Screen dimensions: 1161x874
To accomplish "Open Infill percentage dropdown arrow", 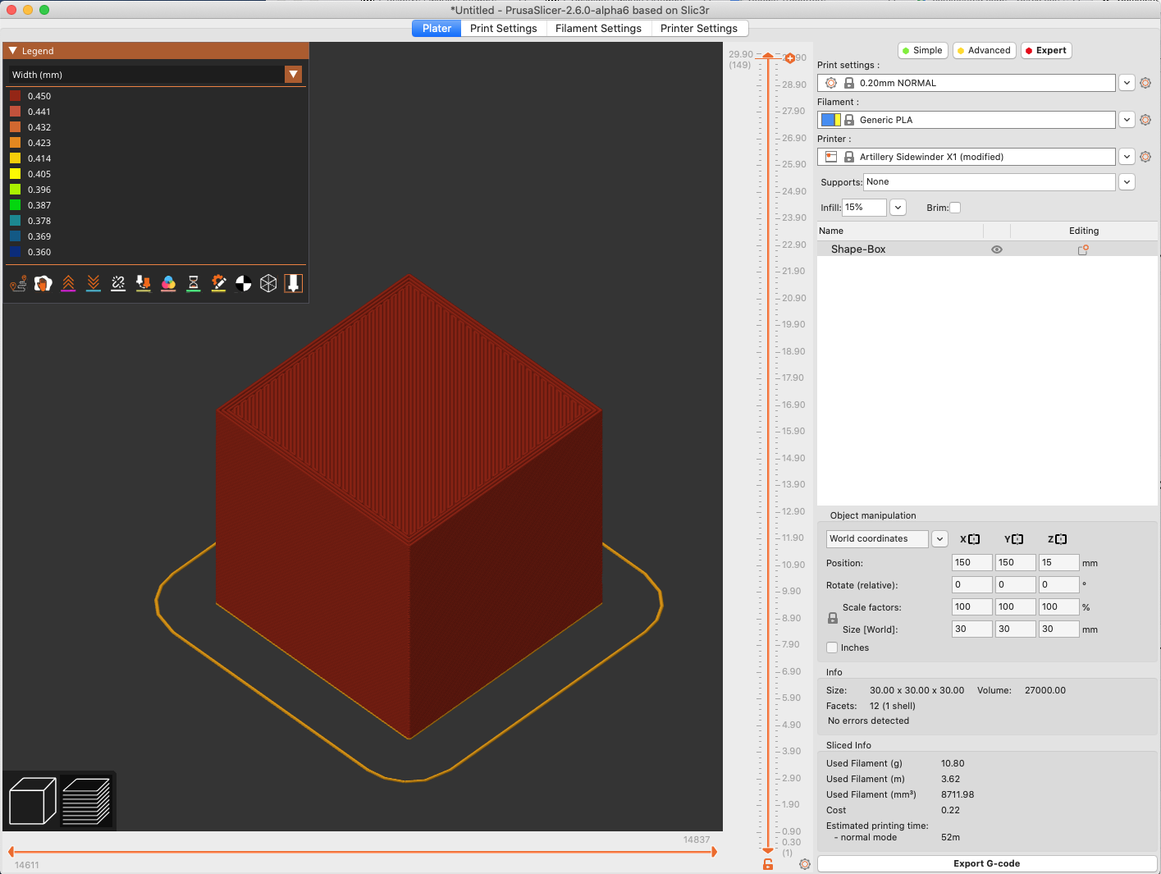I will (898, 208).
